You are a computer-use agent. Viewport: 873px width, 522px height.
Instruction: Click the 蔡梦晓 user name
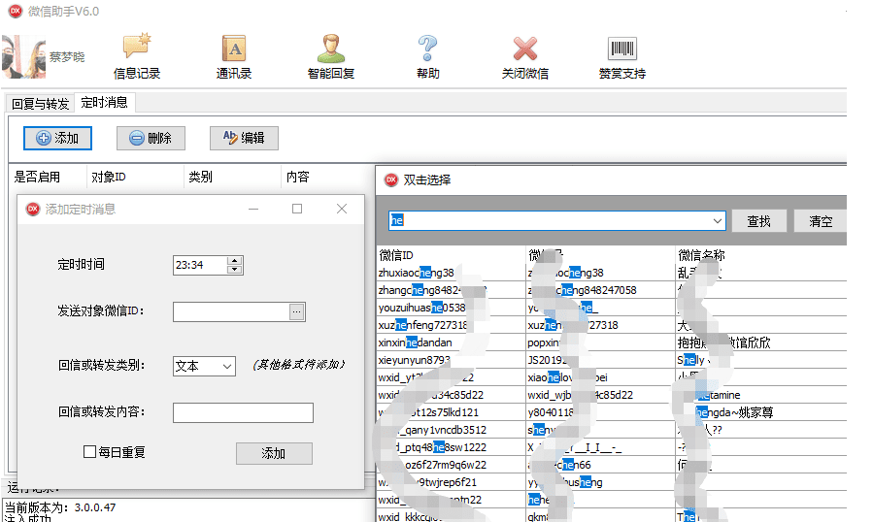pos(67,57)
